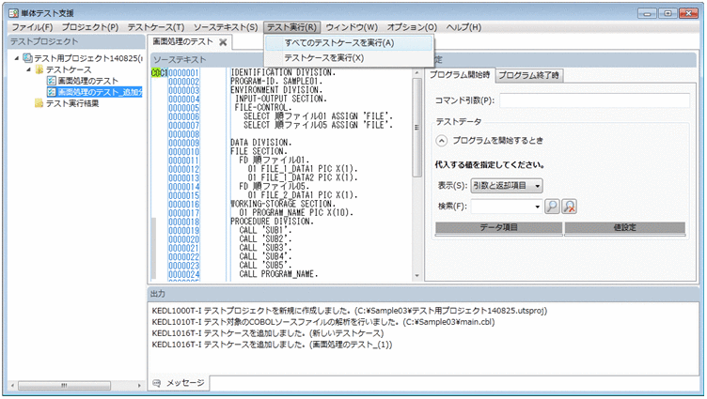This screenshot has height=399, width=707.
Task: Click line number 0000001 in source text
Action: (x=183, y=73)
